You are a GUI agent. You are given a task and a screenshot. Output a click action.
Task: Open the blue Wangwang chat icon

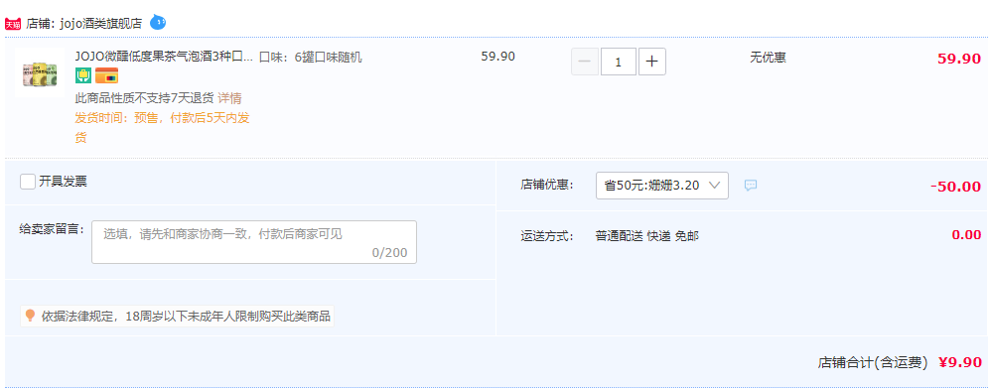coord(158,24)
